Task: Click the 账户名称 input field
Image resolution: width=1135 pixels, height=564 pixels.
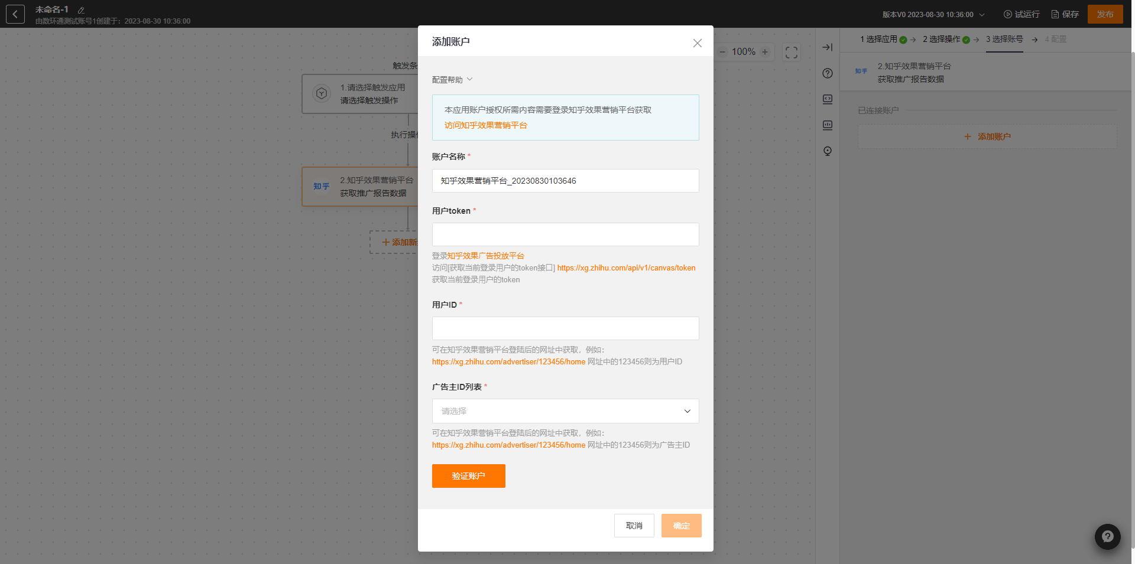Action: coord(565,181)
